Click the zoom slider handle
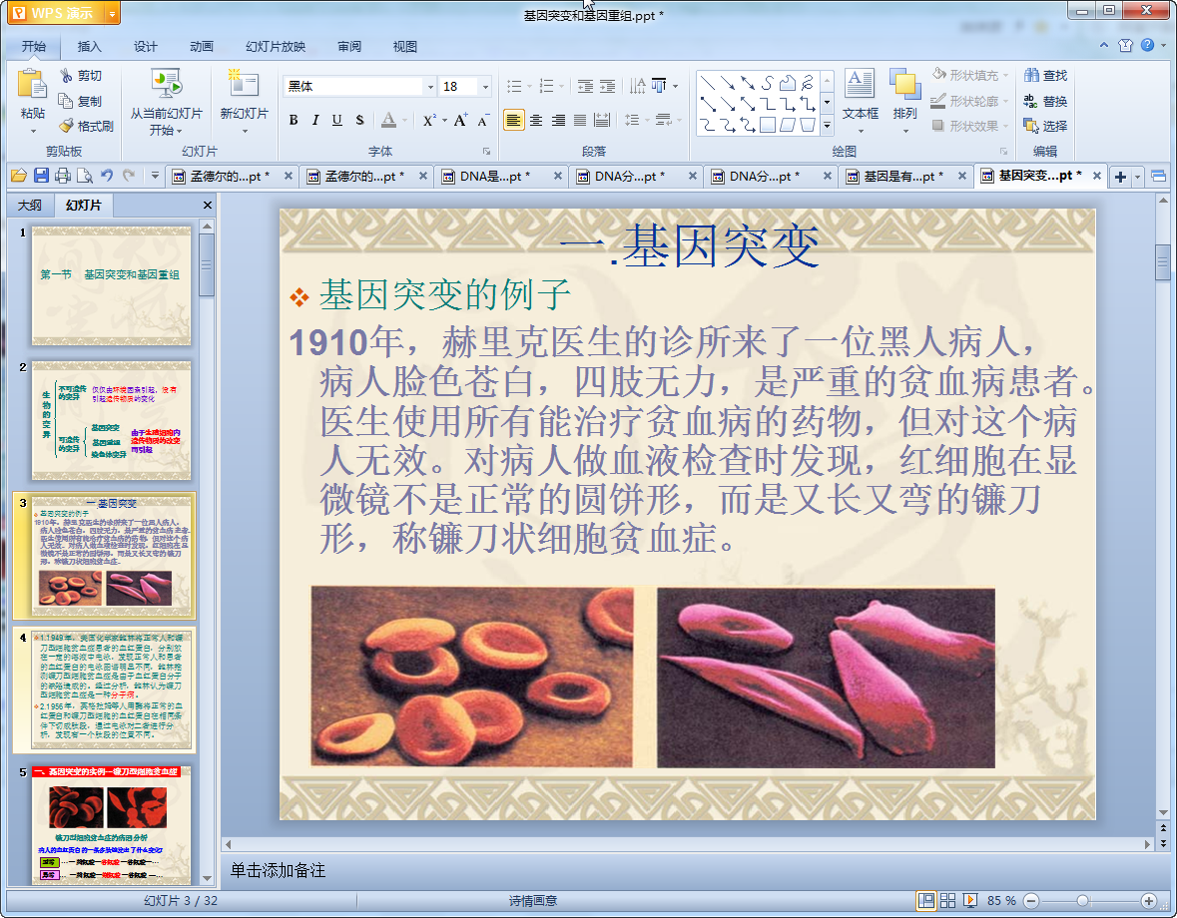Screen dimensions: 1177x918 click(1082, 901)
